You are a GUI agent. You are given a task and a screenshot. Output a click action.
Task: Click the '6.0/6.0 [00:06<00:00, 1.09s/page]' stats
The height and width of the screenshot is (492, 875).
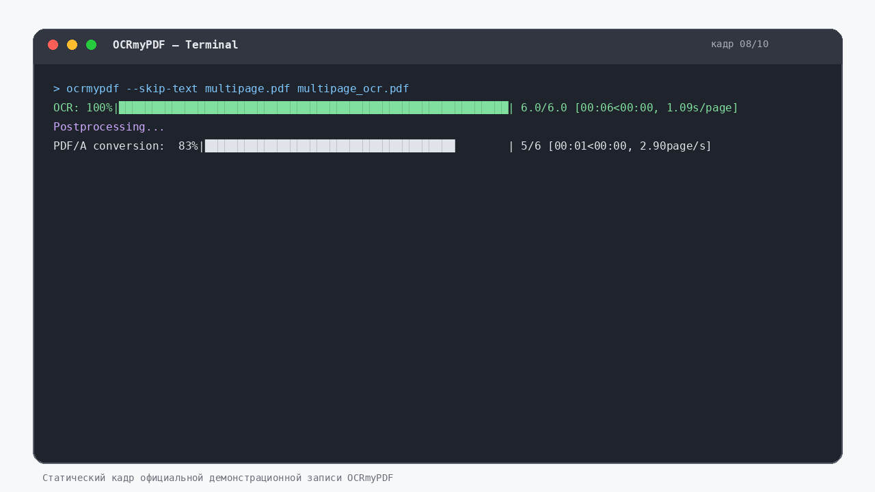pos(630,108)
